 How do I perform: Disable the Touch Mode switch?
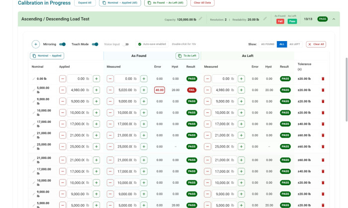(x=95, y=44)
